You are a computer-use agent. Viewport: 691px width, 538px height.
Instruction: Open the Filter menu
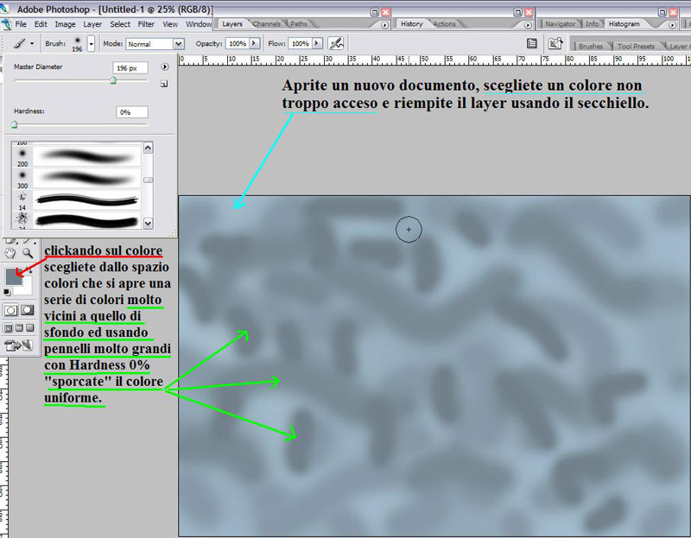click(146, 24)
